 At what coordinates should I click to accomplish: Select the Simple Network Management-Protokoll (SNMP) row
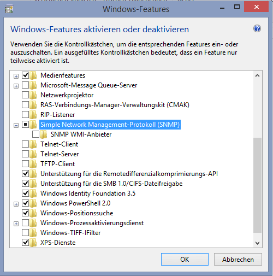[110, 125]
